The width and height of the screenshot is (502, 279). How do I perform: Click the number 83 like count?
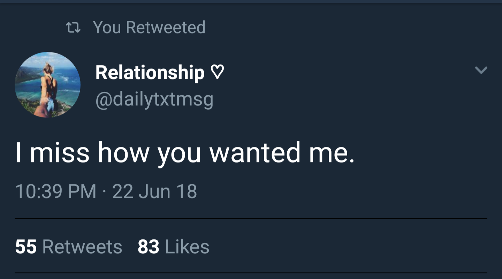pyautogui.click(x=149, y=247)
